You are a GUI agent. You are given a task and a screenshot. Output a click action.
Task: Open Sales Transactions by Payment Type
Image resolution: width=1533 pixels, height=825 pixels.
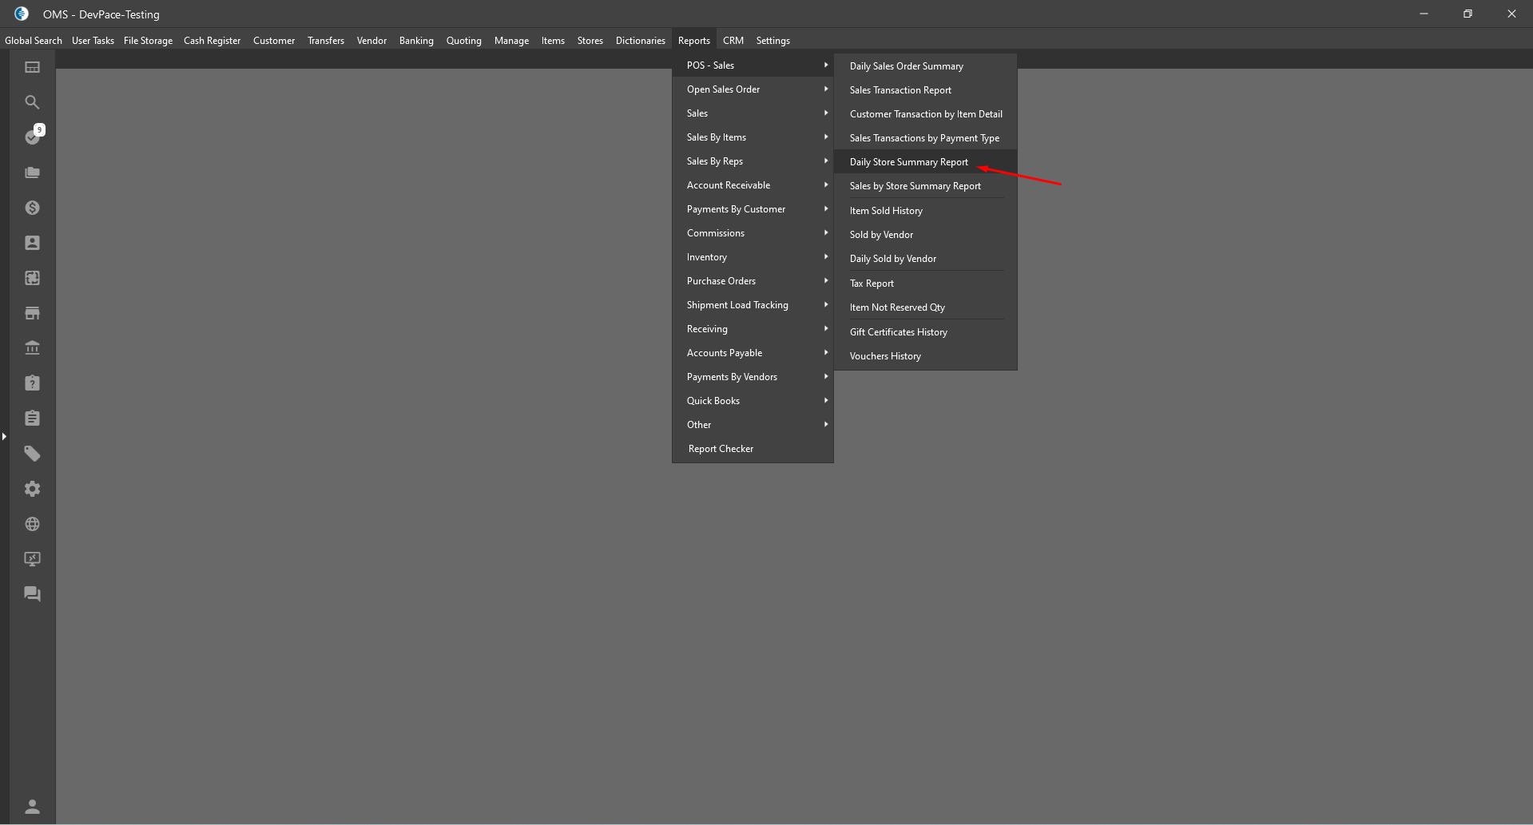click(925, 138)
